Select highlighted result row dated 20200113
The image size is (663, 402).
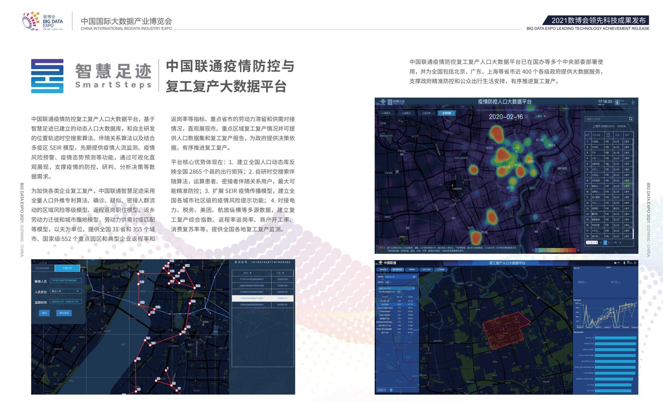point(263,298)
